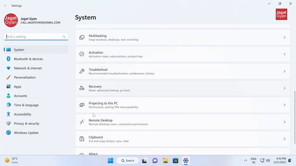Click the Privacy & security shield icon
The width and height of the screenshot is (296, 166).
click(8, 123)
